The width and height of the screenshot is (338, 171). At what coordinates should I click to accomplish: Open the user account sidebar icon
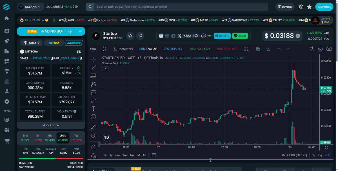[x=7, y=91]
